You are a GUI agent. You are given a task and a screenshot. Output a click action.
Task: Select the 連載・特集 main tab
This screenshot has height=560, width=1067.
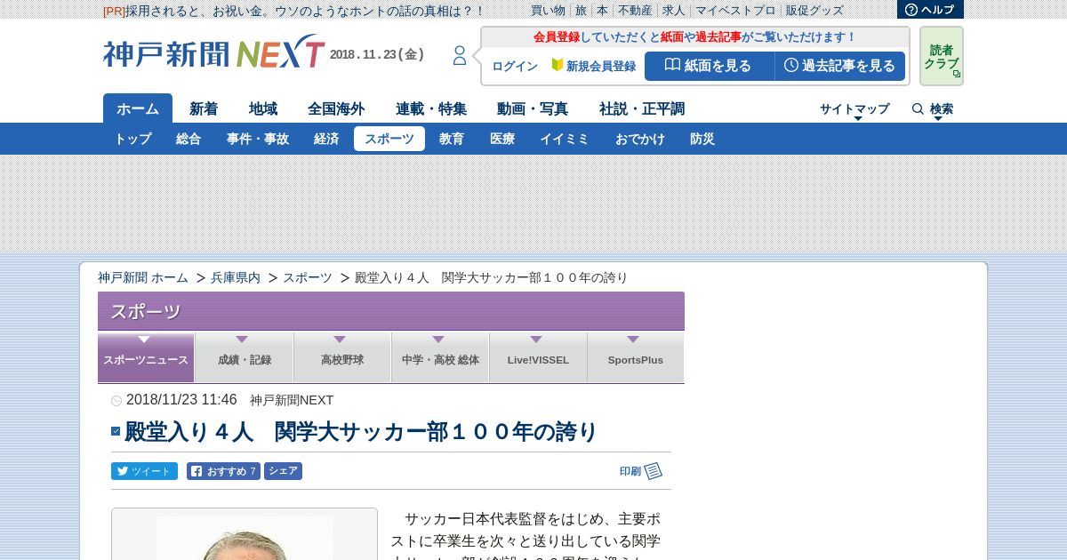coord(431,108)
